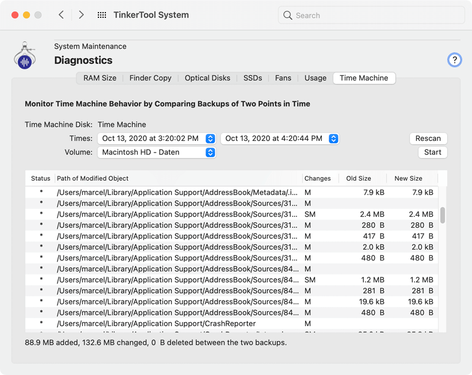Click the Diagnostics stethoscope icon
Image resolution: width=472 pixels, height=375 pixels.
coord(25,56)
